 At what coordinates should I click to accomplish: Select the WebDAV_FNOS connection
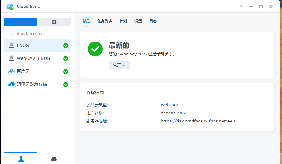38,59
